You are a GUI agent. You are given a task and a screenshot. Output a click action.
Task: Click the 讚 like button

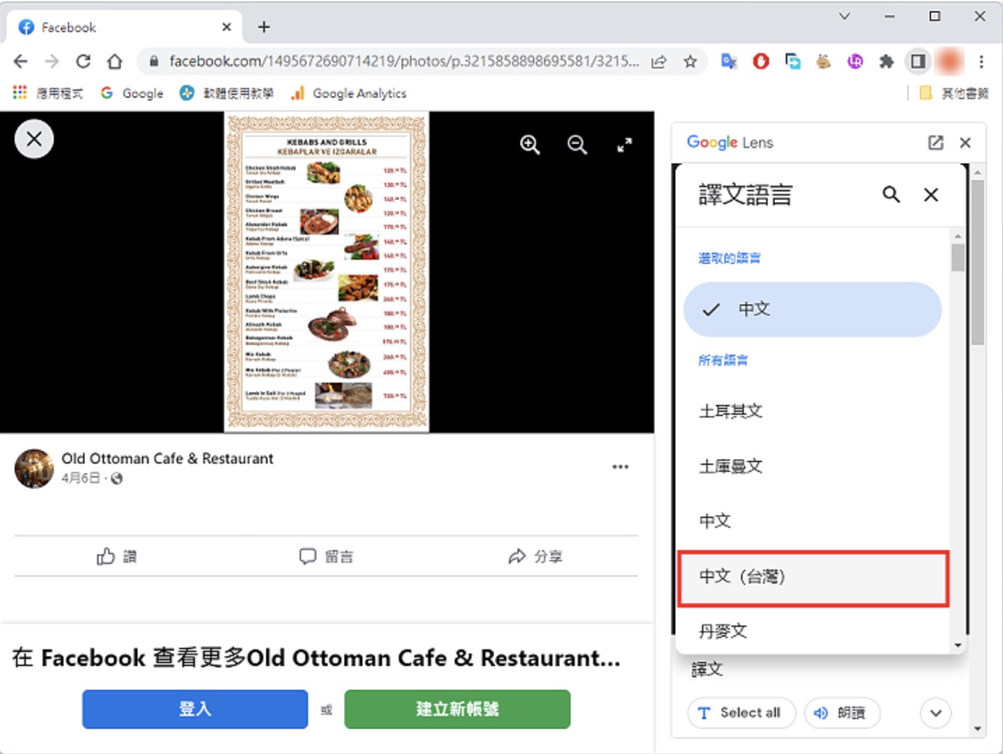coord(117,556)
